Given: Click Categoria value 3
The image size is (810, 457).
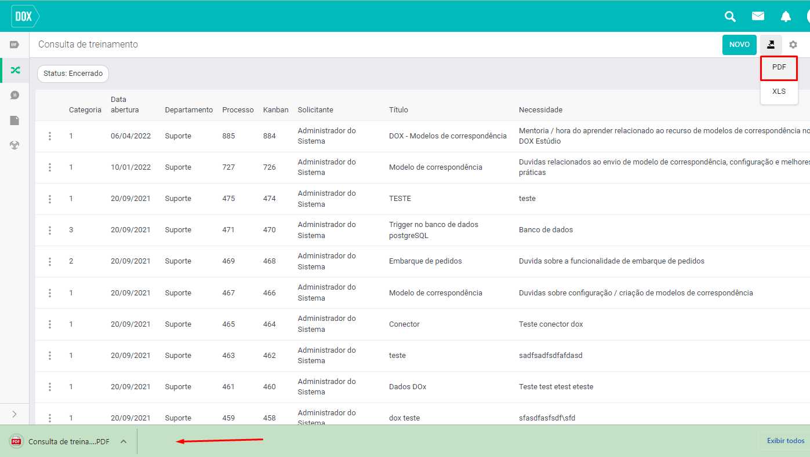Looking at the screenshot, I should point(71,230).
